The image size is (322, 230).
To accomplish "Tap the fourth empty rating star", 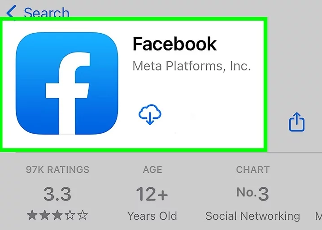I will pyautogui.click(x=70, y=216).
